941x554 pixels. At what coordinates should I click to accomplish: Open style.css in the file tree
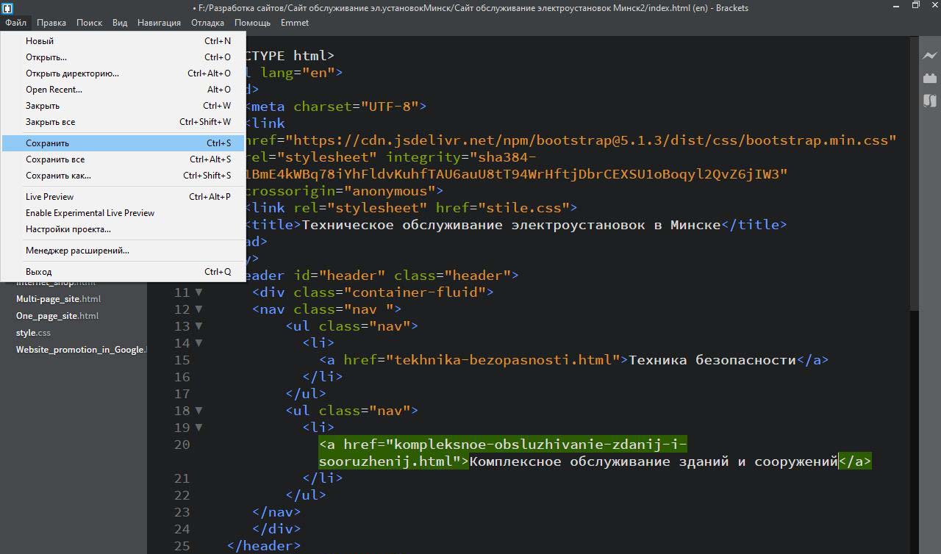[x=33, y=333]
